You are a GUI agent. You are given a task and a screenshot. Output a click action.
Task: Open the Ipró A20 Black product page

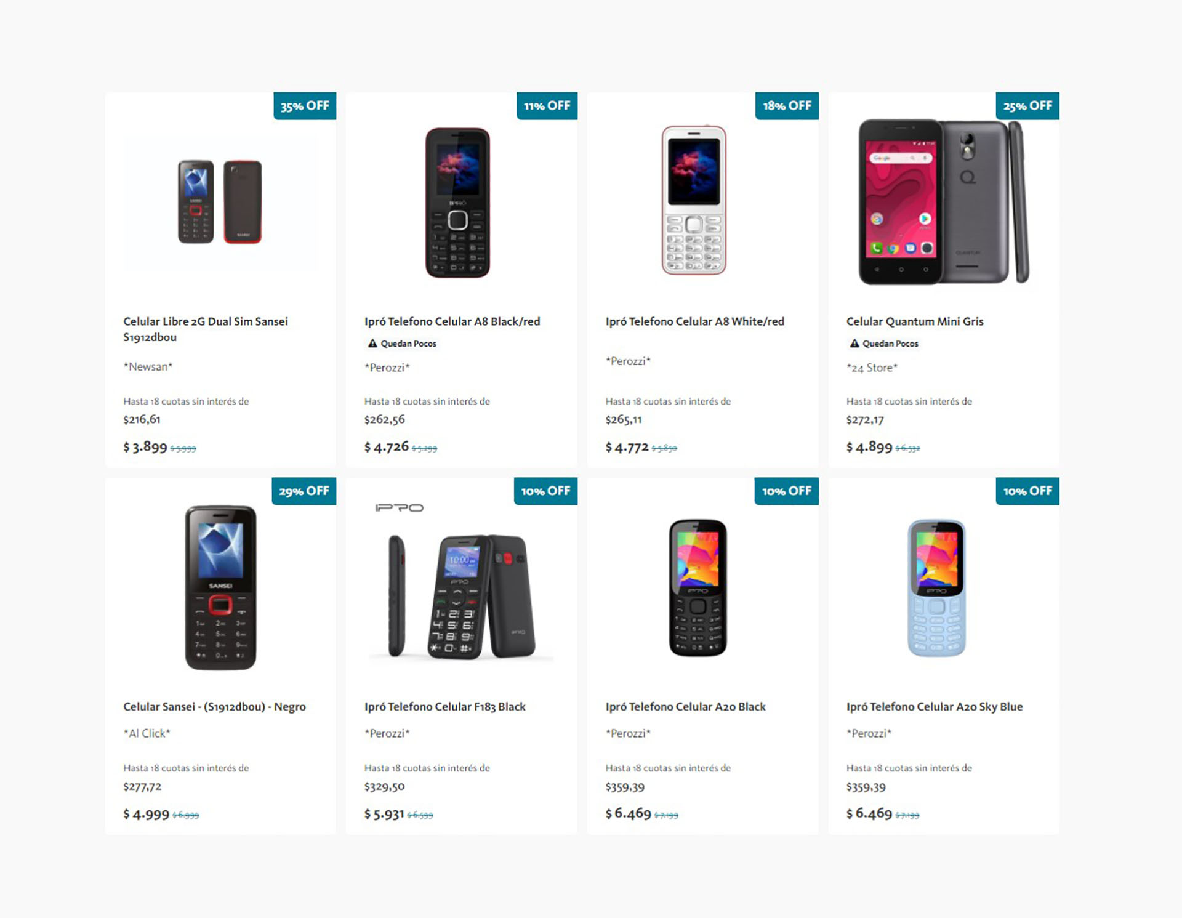686,707
